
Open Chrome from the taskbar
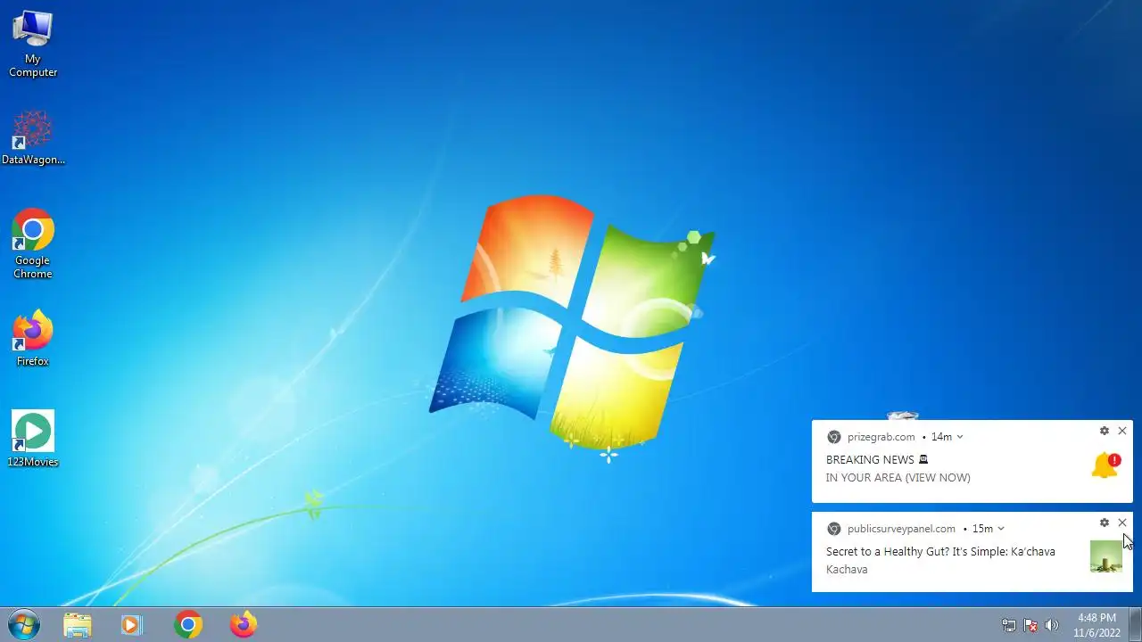click(x=187, y=624)
